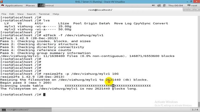200x112 pixels.
Task: Open the Search menu
Action: click(x=31, y=14)
